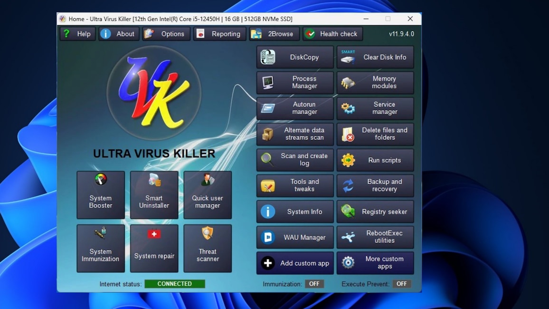Click the DiskCopy icon
The width and height of the screenshot is (549, 309).
coord(268,57)
